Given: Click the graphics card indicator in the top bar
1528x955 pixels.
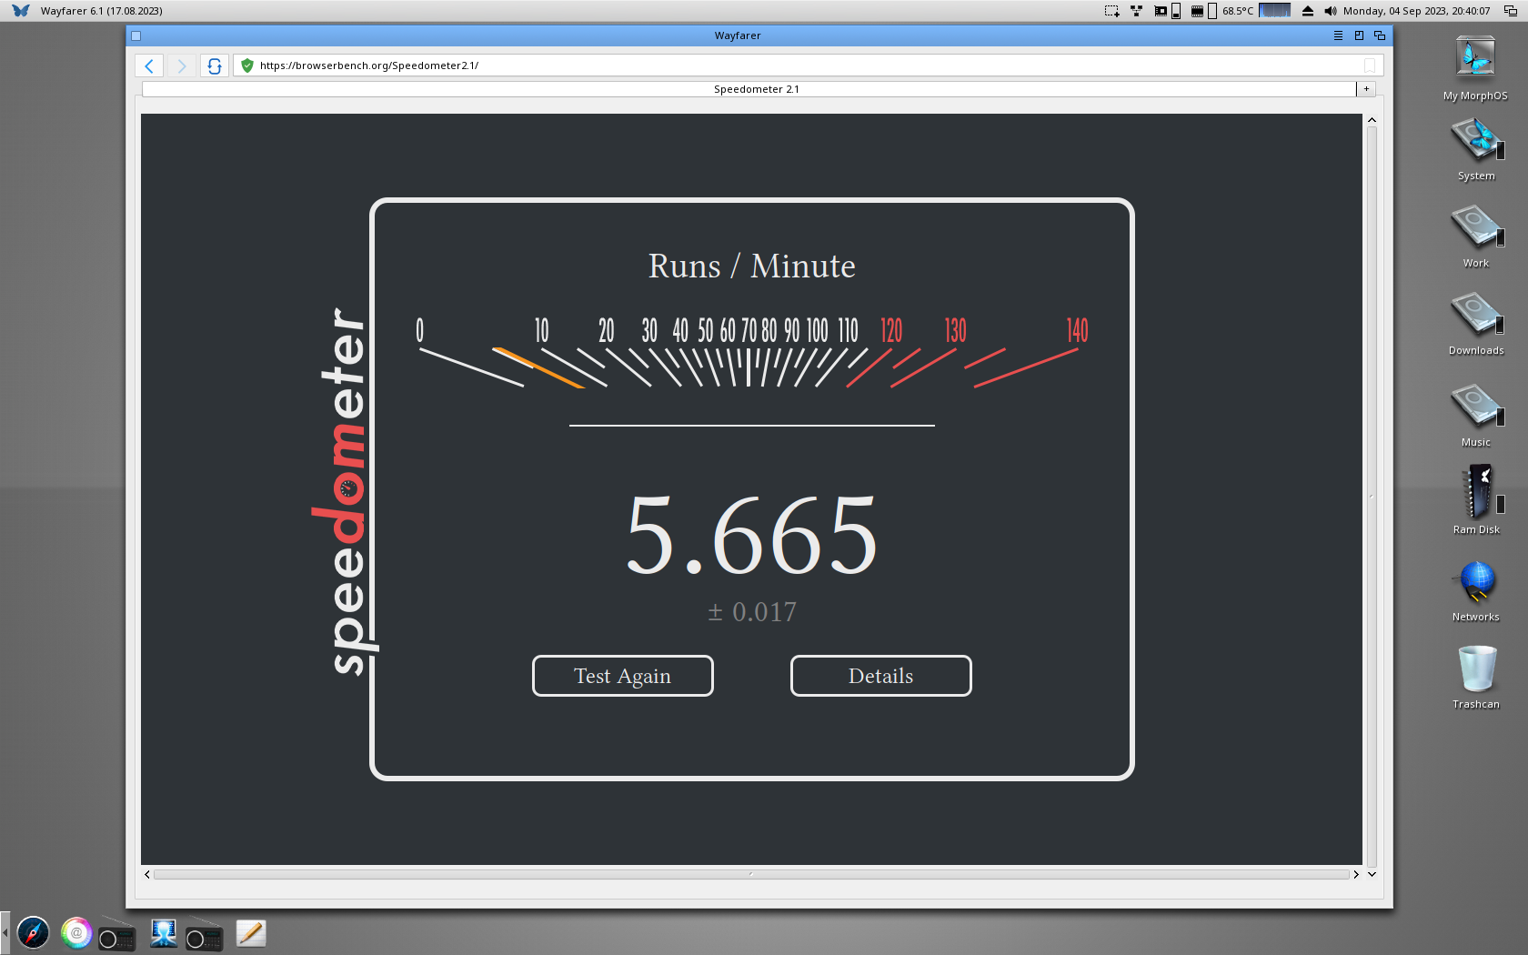Looking at the screenshot, I should 1161,11.
